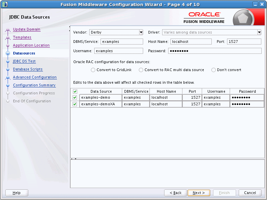Select the examples-demoXA data source cell
267x200 pixels.
pos(101,104)
